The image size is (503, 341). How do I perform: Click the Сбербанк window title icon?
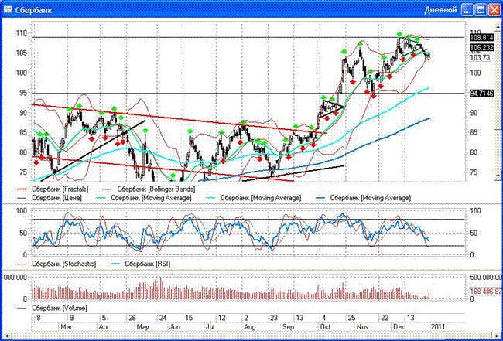7,9
